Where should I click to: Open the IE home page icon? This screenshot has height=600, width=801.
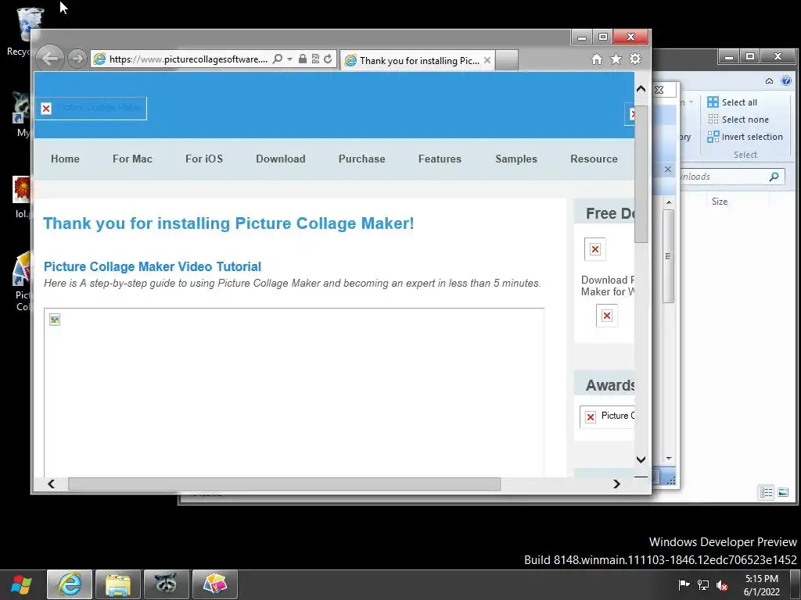(x=597, y=59)
